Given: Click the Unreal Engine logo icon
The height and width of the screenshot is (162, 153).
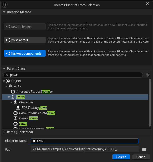Looking at the screenshot, I should [x=5, y=5].
